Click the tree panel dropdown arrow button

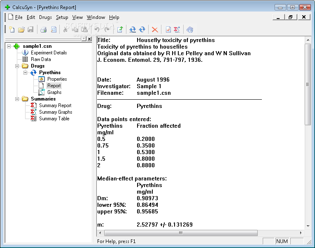84,39
